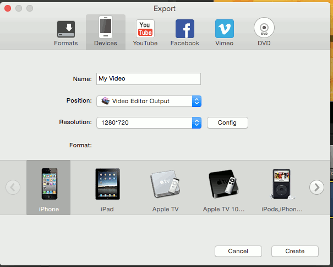
Task: Click the Config button
Action: pos(227,122)
